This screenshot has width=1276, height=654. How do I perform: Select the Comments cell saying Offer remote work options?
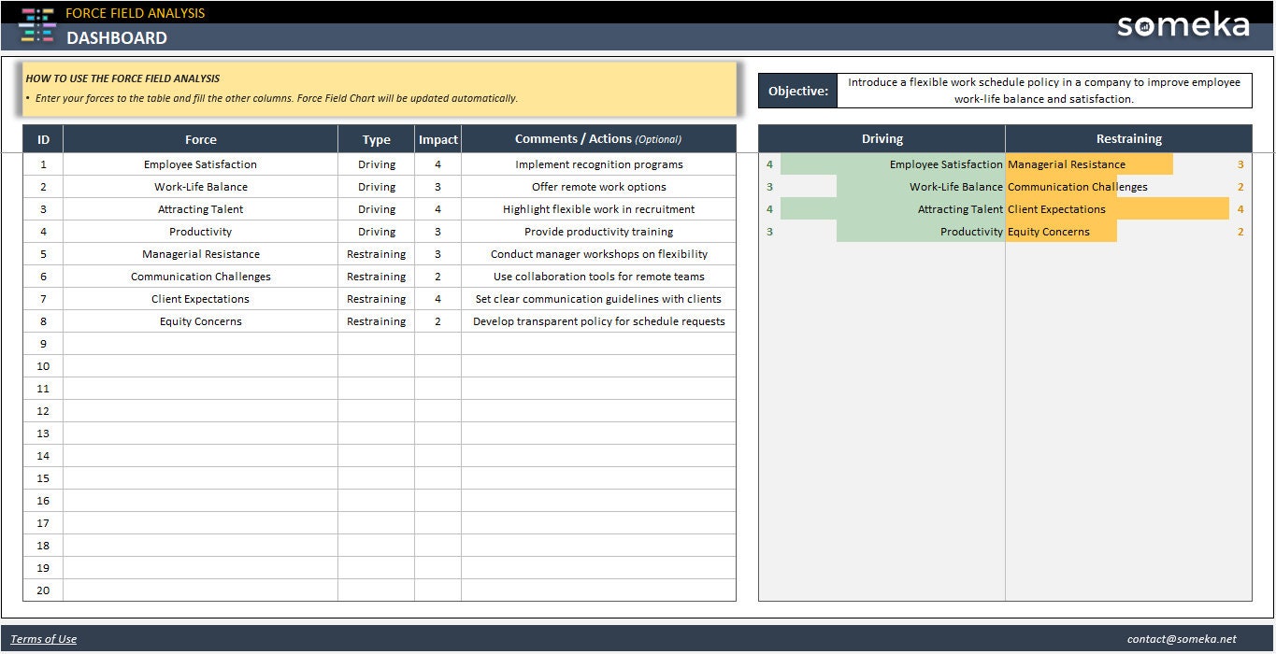598,186
